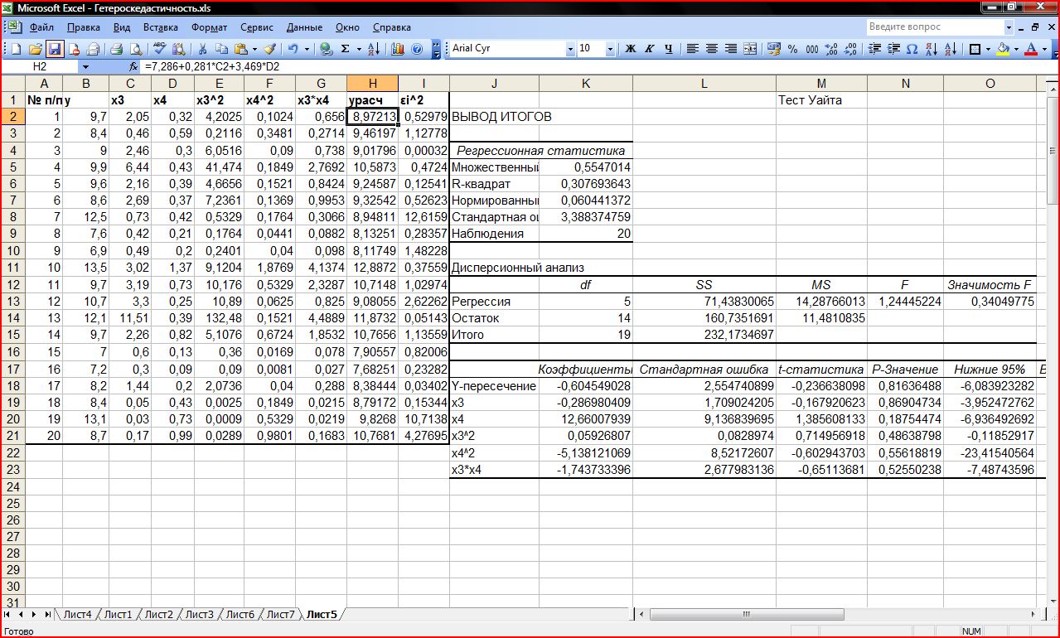
Task: Align cell text right
Action: click(731, 49)
